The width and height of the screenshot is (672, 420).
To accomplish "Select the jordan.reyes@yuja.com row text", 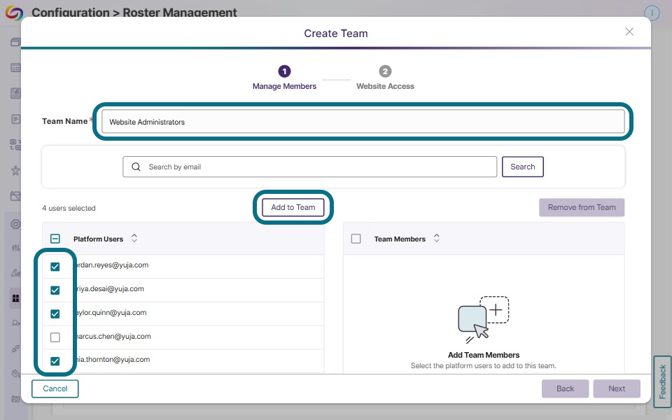I will [111, 265].
